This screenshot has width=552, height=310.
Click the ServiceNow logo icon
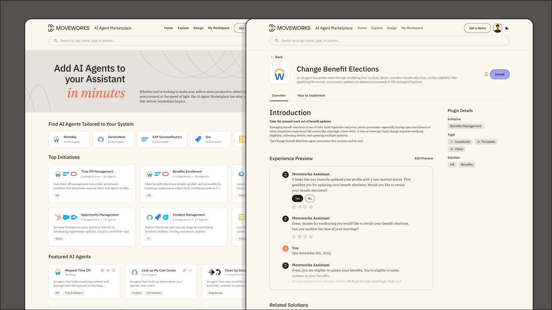101,139
